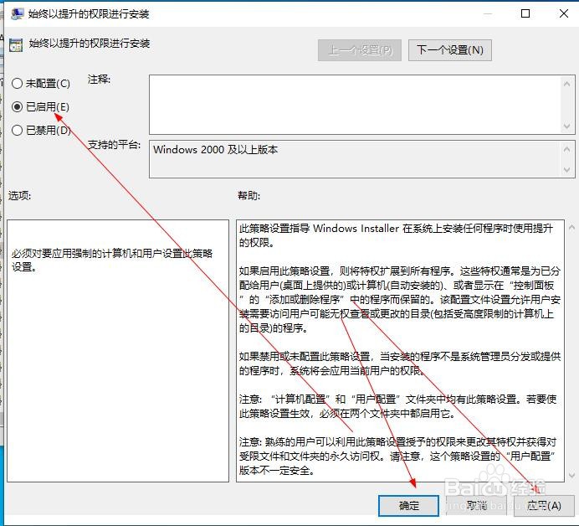Click the policy setting icon beside the heading
This screenshot has width=579, height=526.
click(x=16, y=45)
